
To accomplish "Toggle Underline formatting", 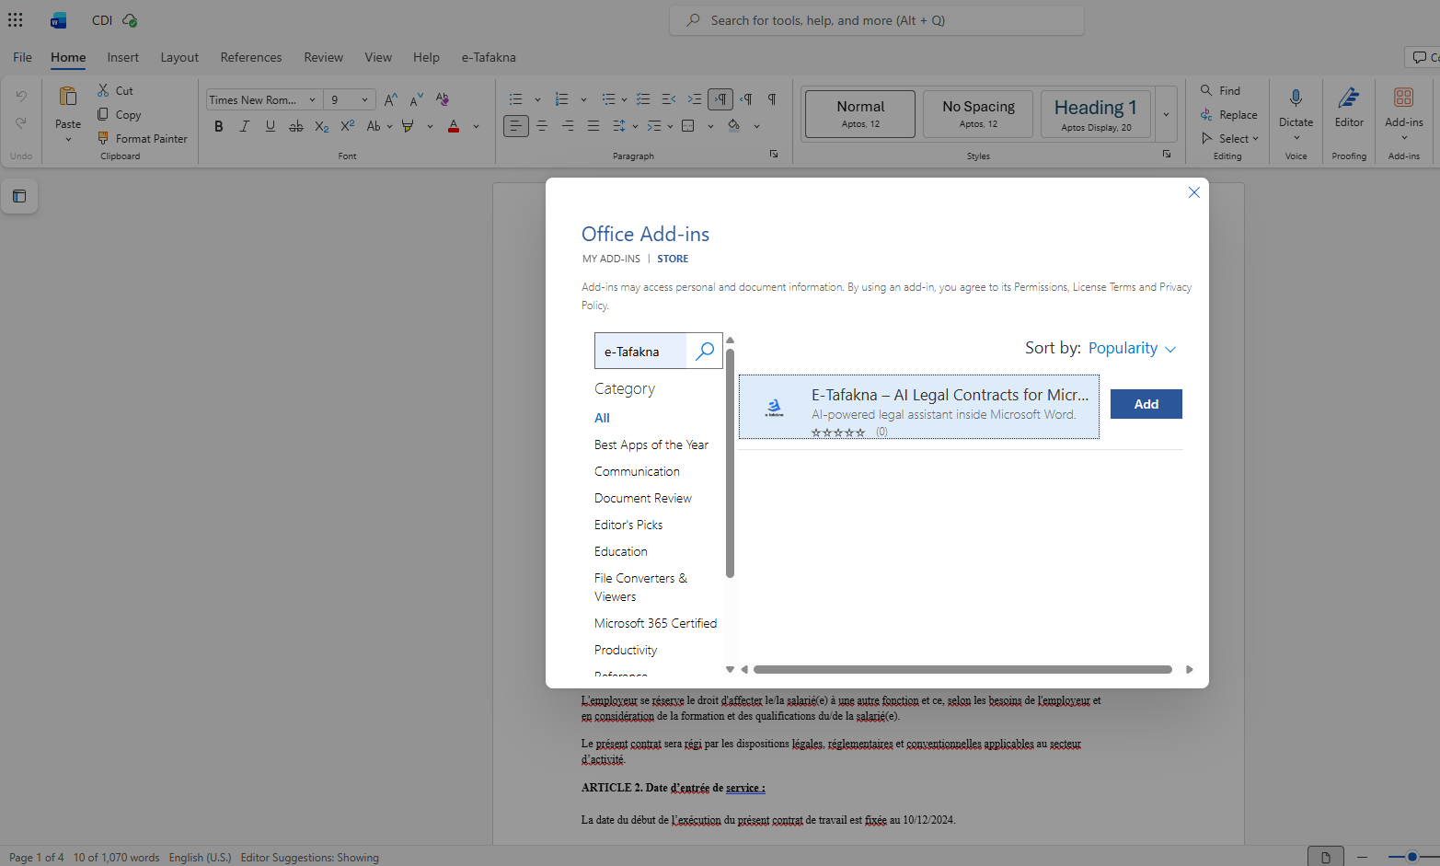I will tap(270, 126).
